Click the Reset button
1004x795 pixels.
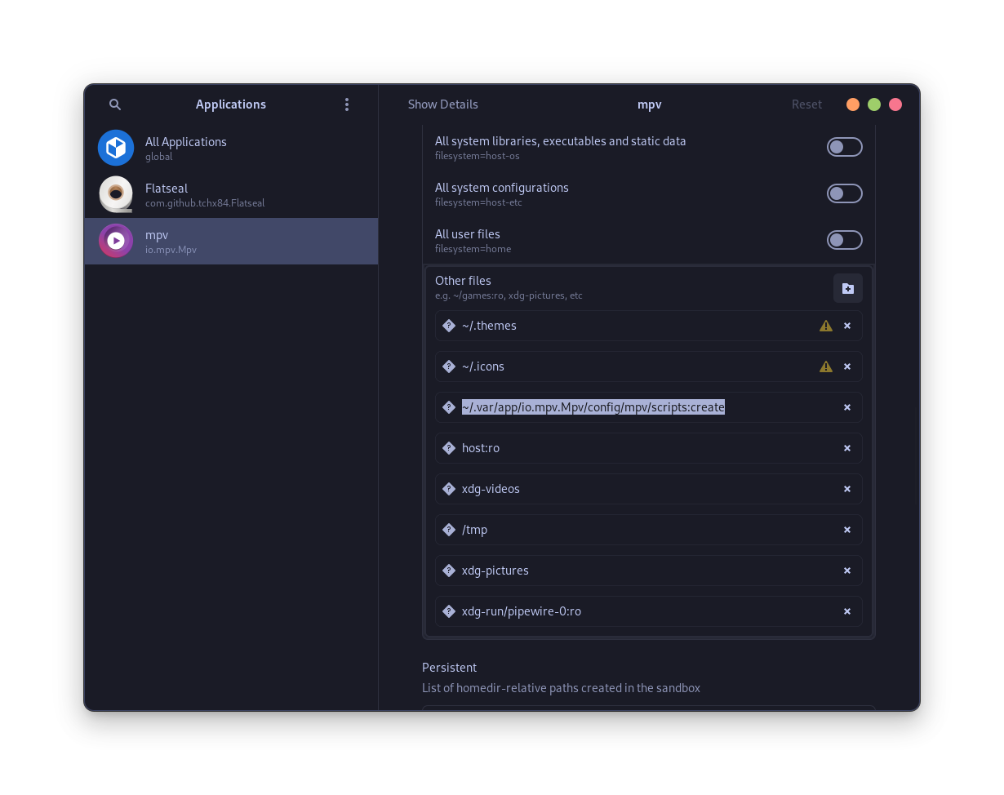pos(806,104)
